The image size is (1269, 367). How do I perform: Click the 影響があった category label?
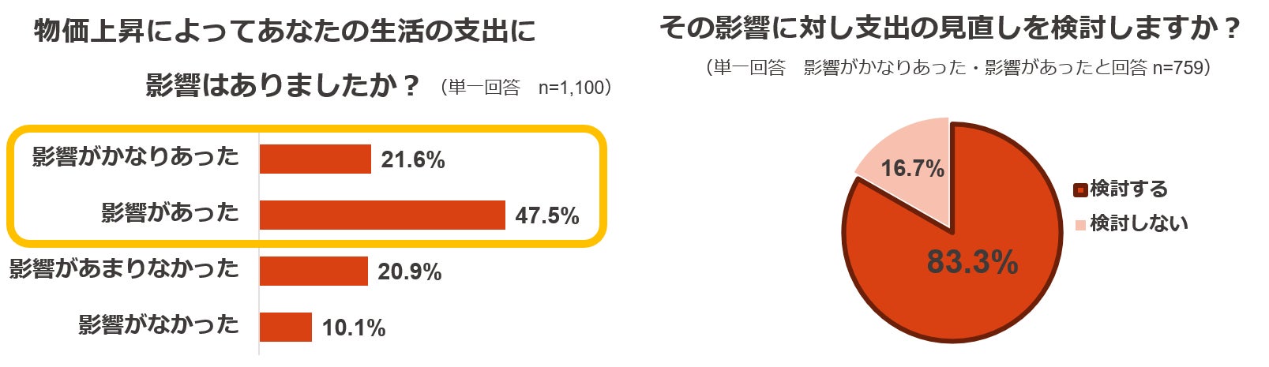pyautogui.click(x=170, y=213)
